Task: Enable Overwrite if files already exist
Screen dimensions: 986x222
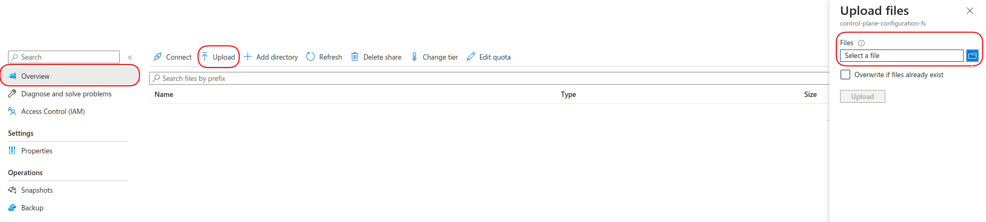Action: click(845, 75)
